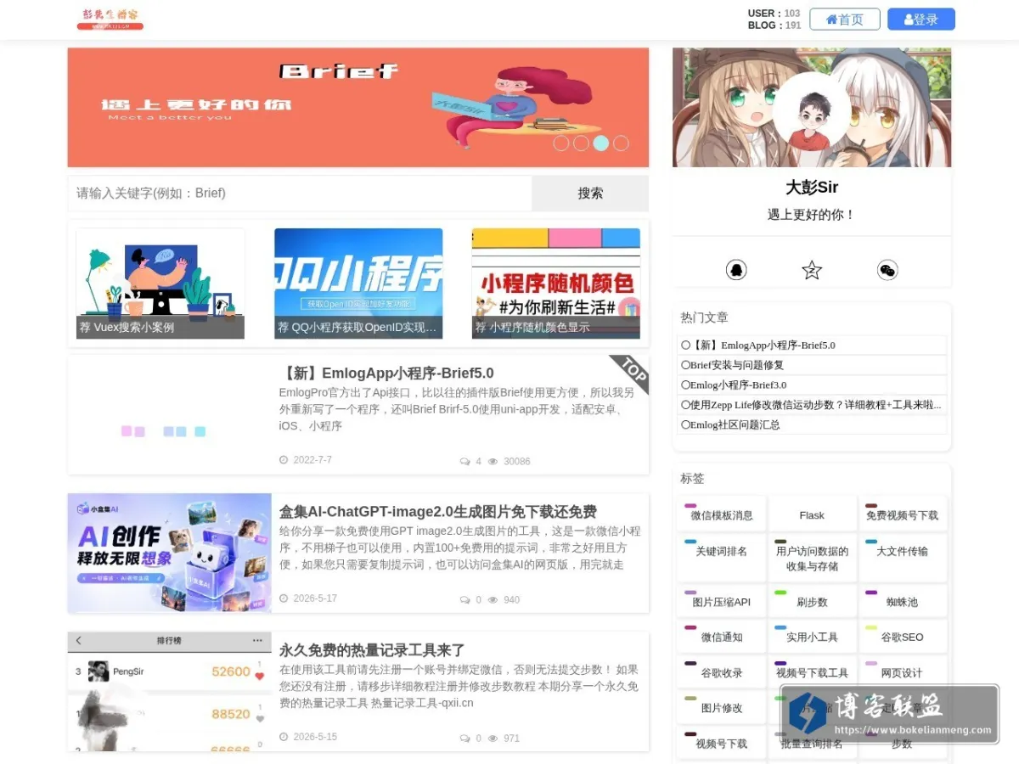Open hot article 【新】EmlogApp小程序-Brief5.0 in sidebar
This screenshot has height=764, width=1019.
click(x=812, y=345)
